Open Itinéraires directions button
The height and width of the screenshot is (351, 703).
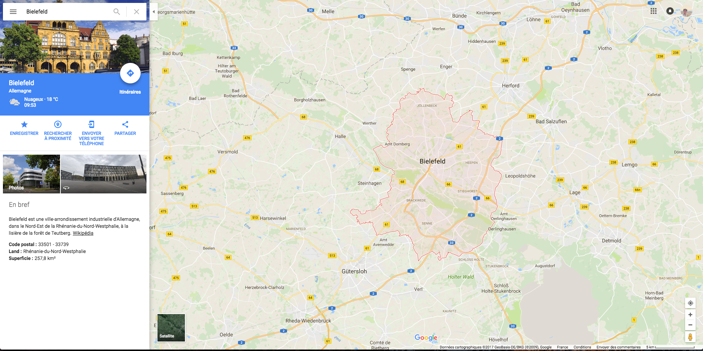click(x=130, y=73)
